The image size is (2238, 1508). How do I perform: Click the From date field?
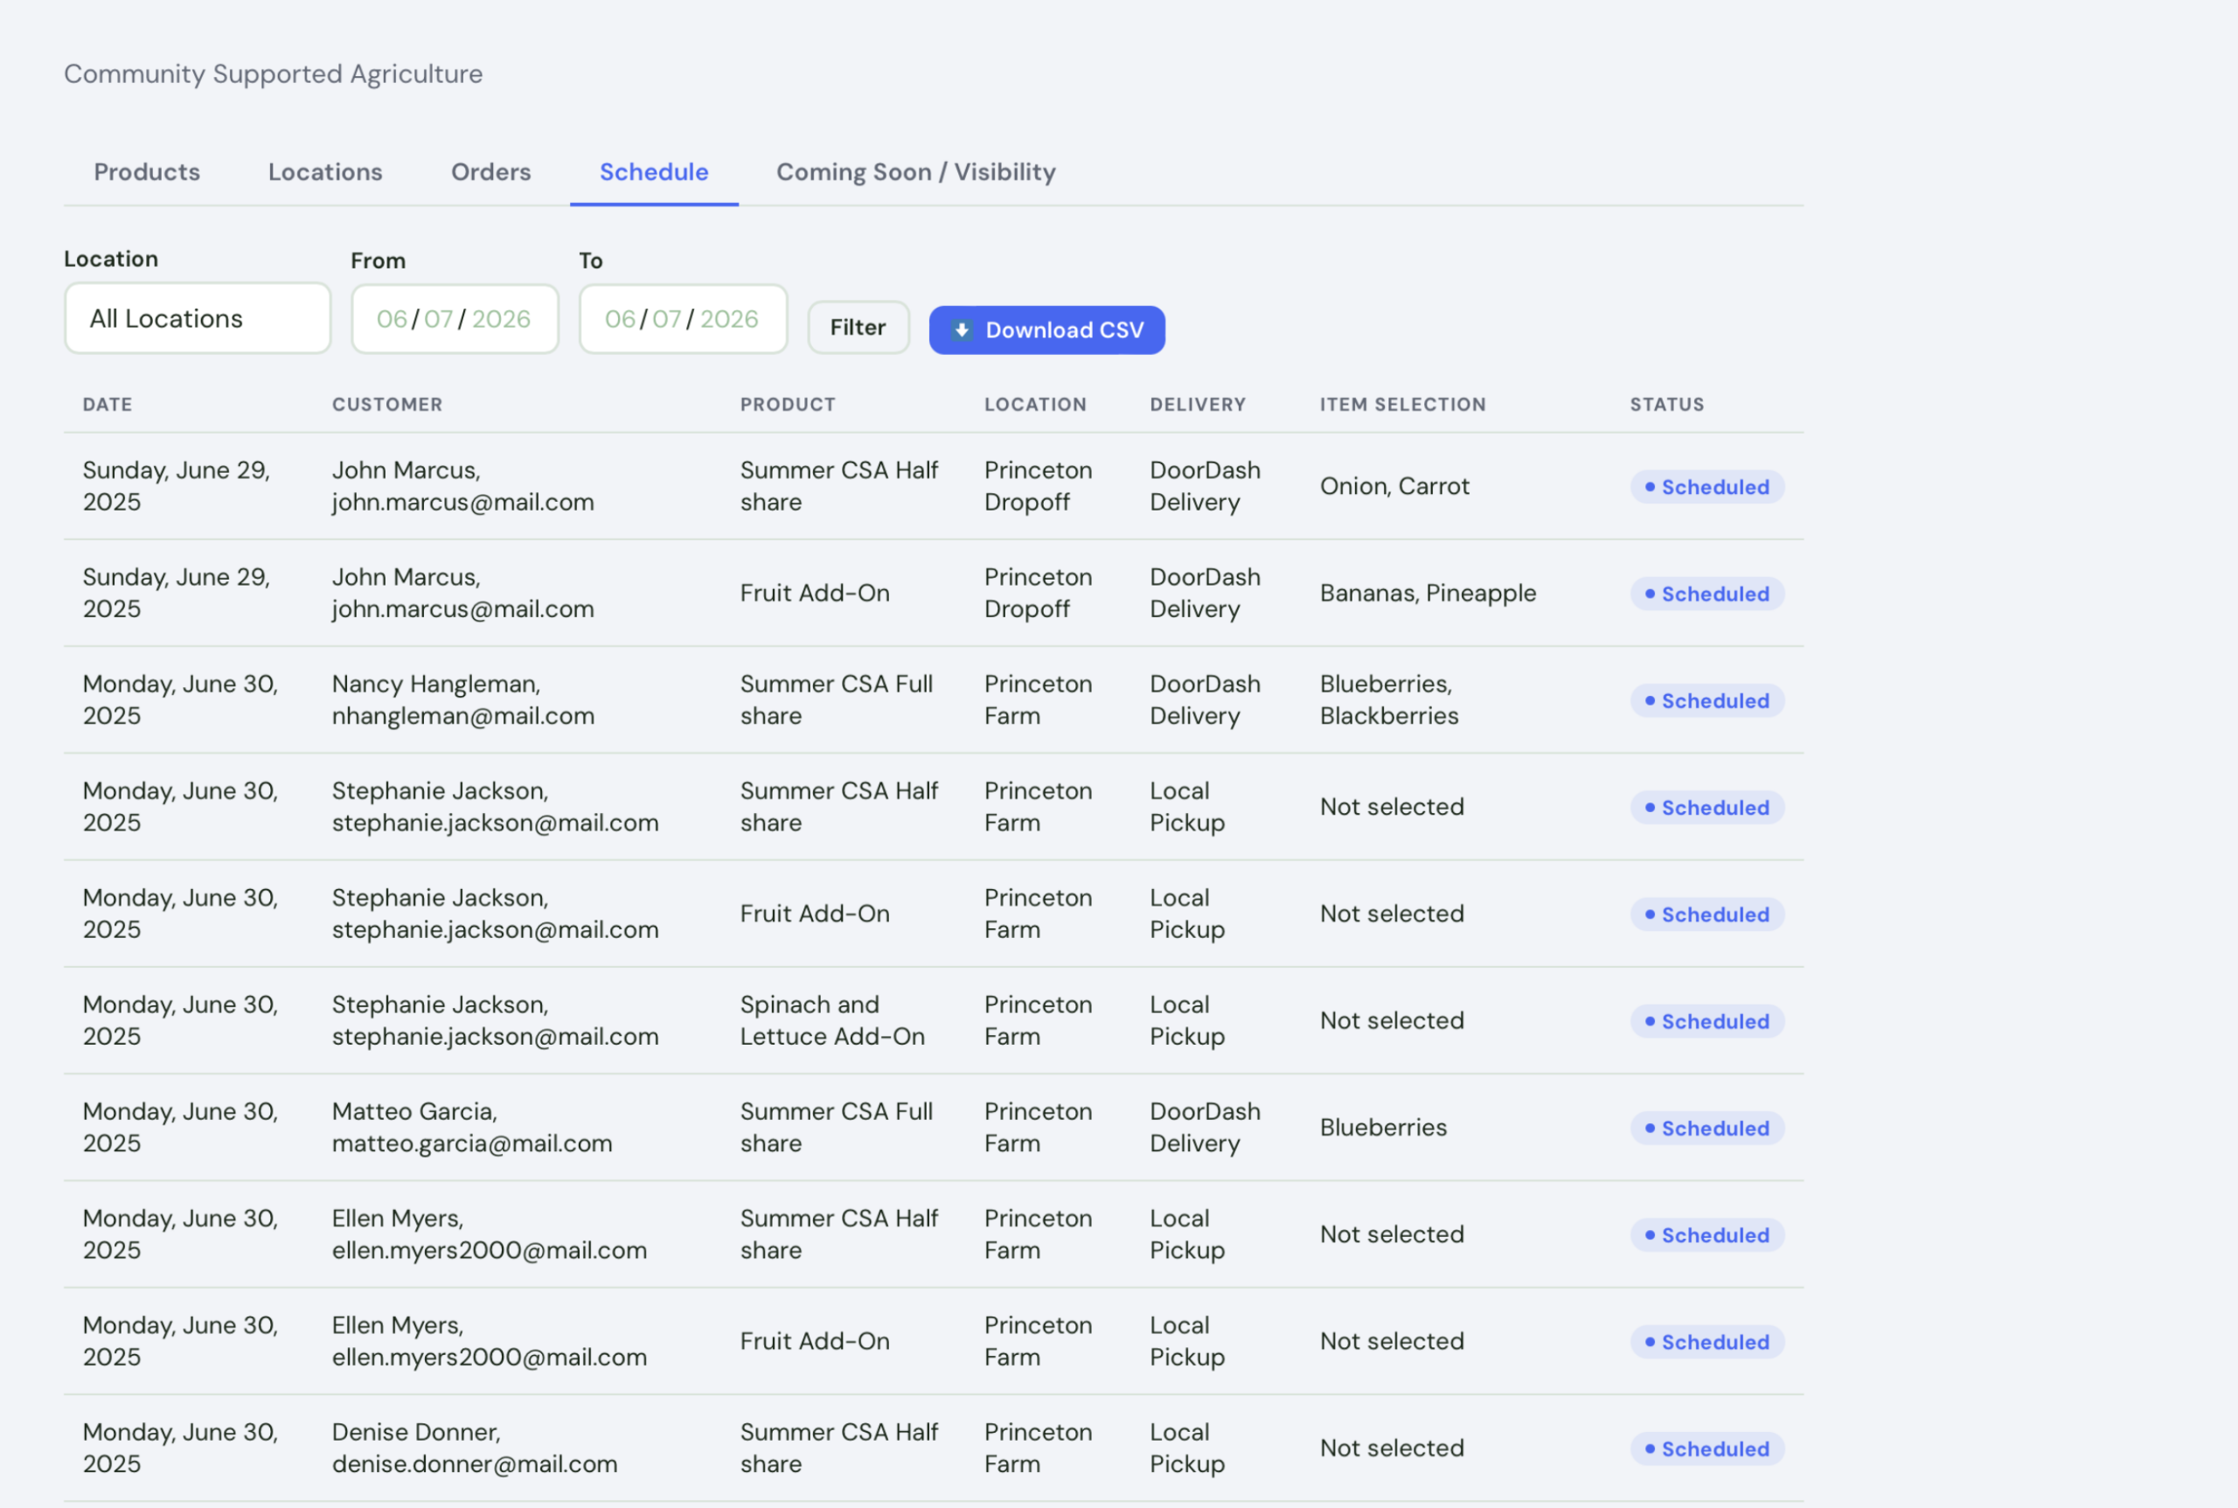[x=455, y=318]
